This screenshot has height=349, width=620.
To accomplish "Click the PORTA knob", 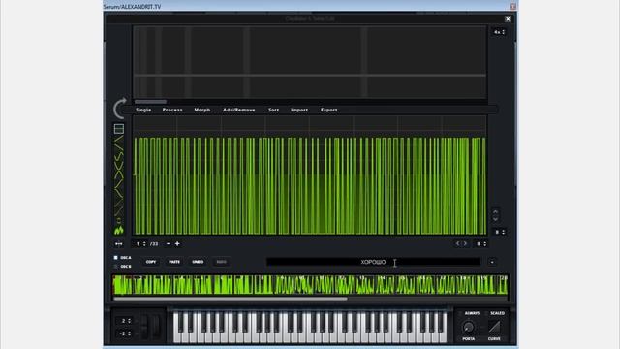I will pos(469,328).
